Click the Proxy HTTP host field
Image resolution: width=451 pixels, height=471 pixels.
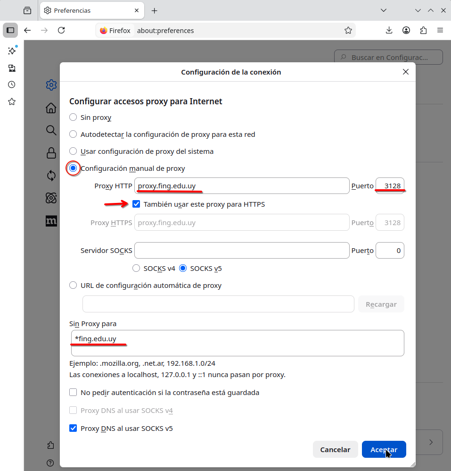tap(242, 185)
